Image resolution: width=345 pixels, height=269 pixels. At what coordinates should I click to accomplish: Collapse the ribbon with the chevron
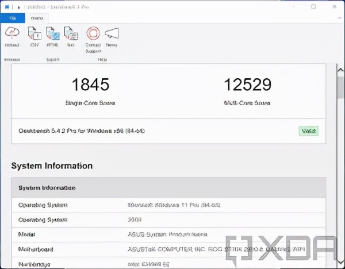tap(339, 18)
